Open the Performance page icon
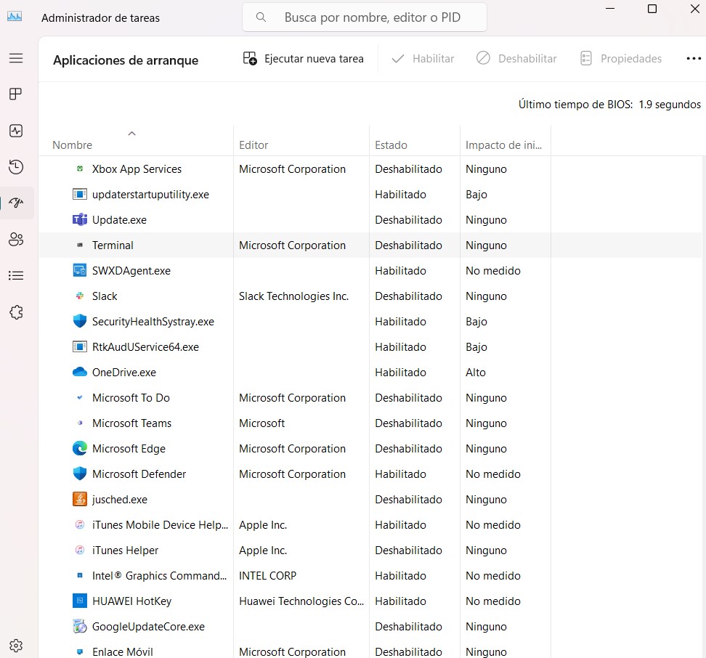This screenshot has width=706, height=658. (16, 131)
